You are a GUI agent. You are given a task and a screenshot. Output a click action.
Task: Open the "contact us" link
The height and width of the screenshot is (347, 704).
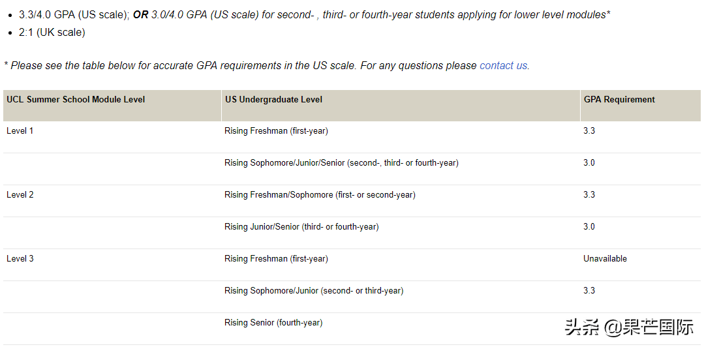pyautogui.click(x=504, y=65)
